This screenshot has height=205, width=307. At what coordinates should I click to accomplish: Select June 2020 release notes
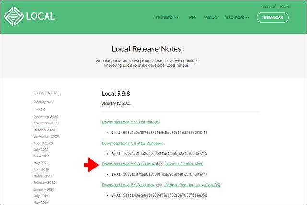[42, 157]
